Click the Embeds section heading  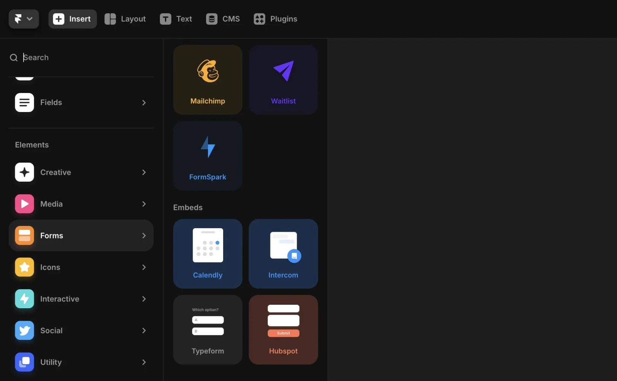(188, 207)
